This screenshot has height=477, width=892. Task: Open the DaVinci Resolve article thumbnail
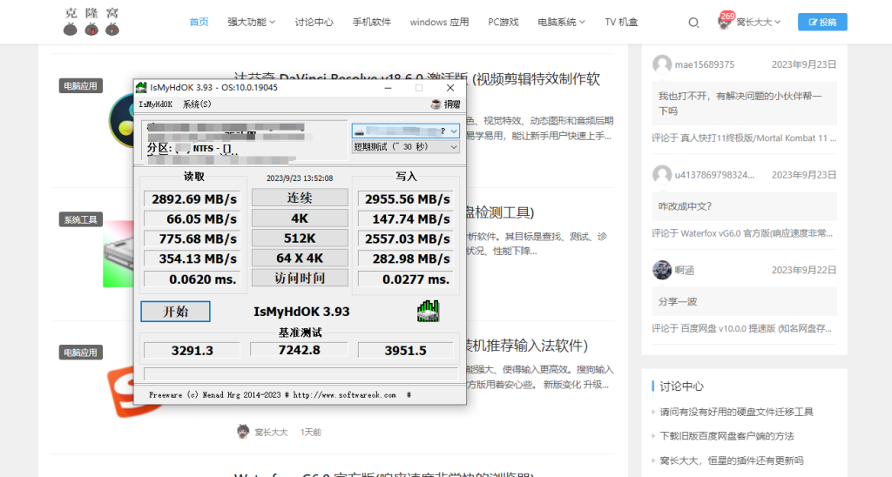120,120
